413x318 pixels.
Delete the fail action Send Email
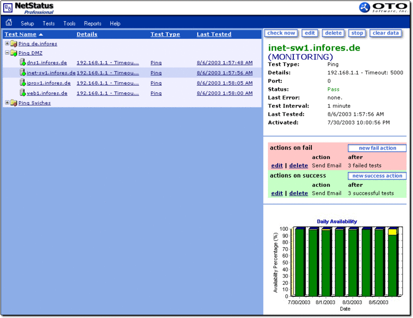pos(298,166)
